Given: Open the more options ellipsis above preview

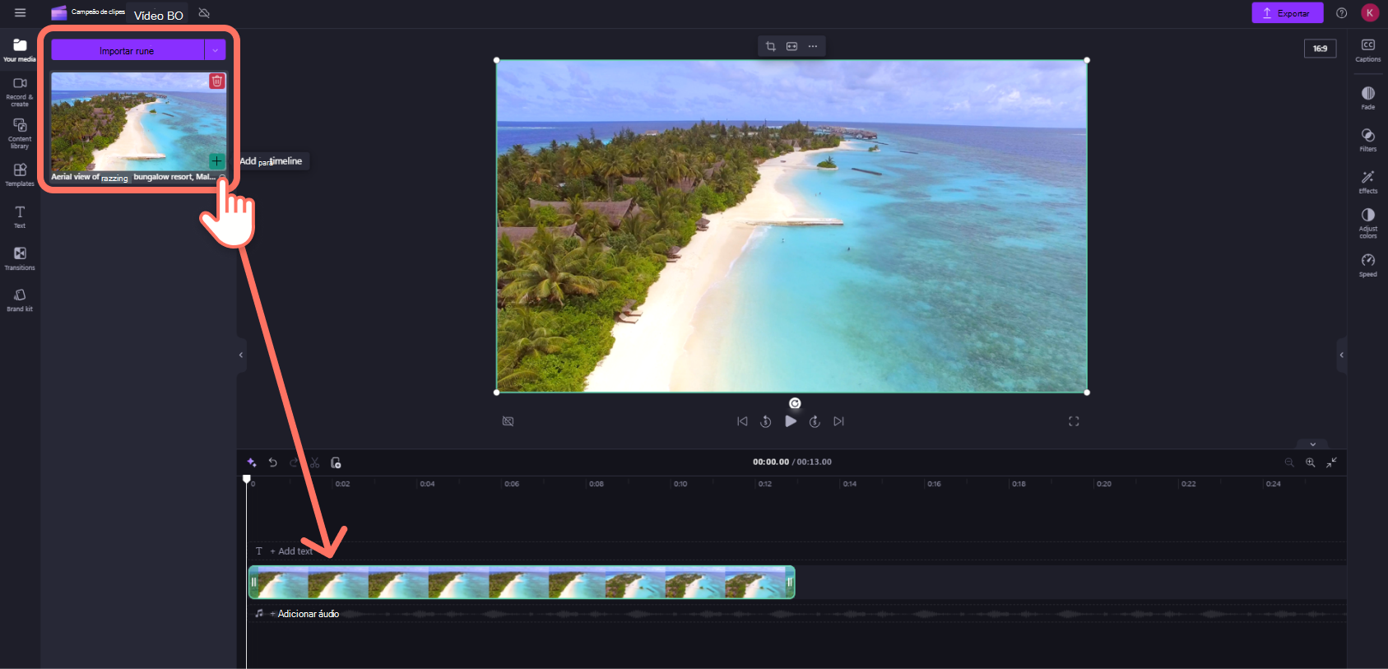Looking at the screenshot, I should click(x=813, y=46).
